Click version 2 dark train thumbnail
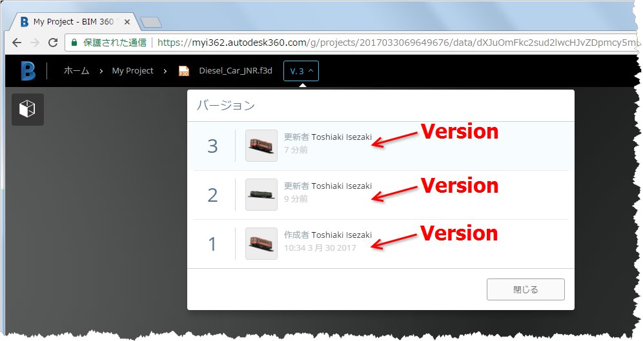This screenshot has width=643, height=341. (x=261, y=195)
